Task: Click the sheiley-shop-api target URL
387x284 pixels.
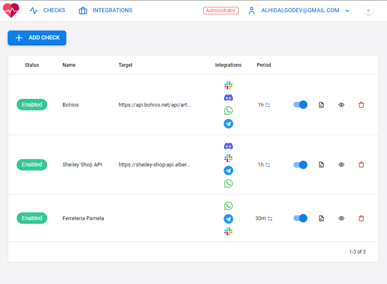Action: point(154,165)
